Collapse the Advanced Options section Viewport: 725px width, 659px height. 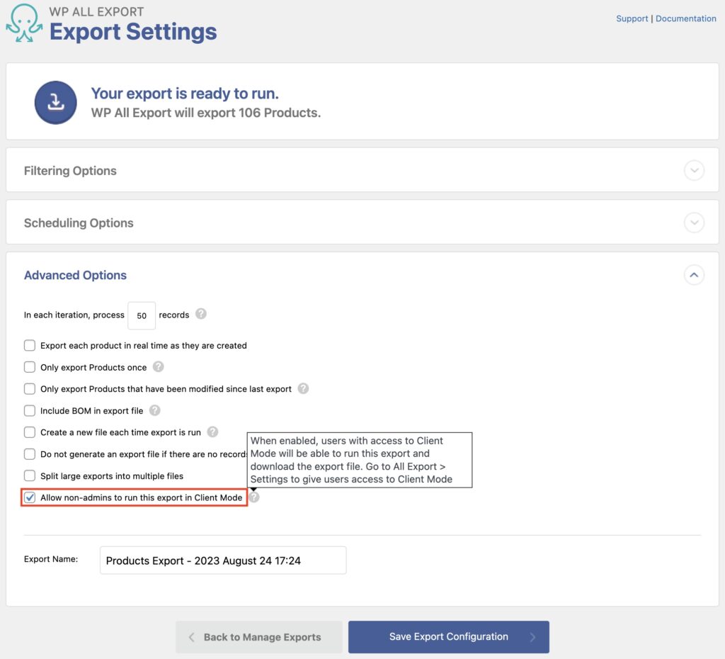[x=694, y=275]
